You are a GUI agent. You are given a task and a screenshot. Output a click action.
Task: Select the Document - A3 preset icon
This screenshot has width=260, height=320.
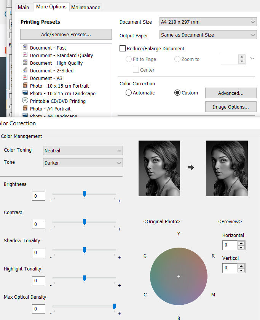coord(25,78)
